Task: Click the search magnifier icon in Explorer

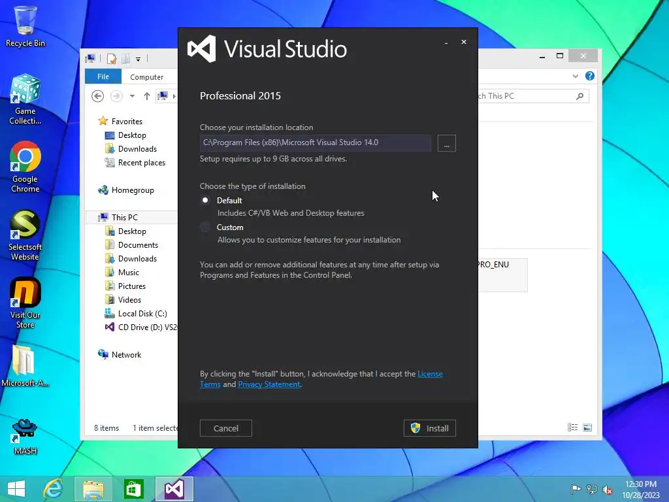Action: click(580, 96)
